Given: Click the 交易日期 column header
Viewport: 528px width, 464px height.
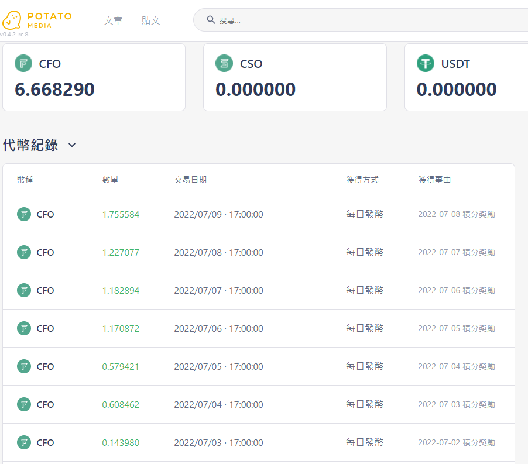Looking at the screenshot, I should [190, 180].
